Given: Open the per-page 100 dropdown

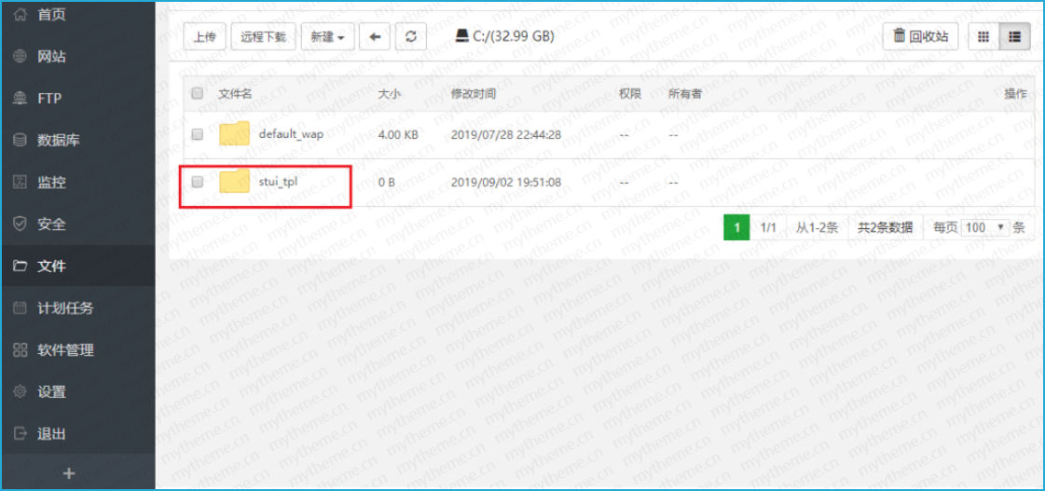Looking at the screenshot, I should [985, 228].
